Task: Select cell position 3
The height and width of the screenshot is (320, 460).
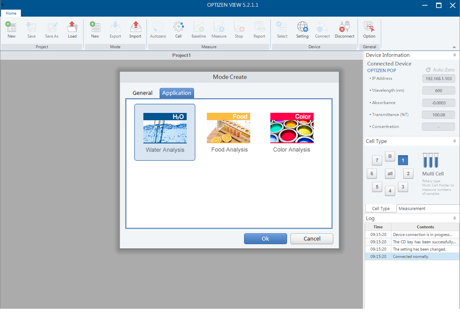Action: (403, 187)
